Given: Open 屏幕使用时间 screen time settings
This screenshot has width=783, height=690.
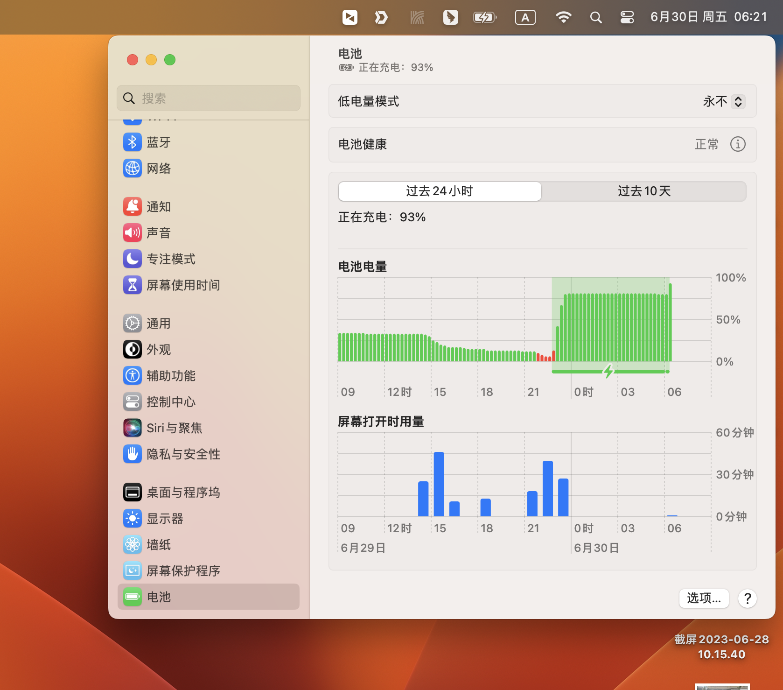Looking at the screenshot, I should pos(182,285).
